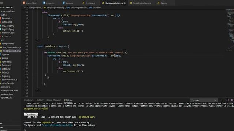
Task: Click the ./src/App.js path in terminal
Action: (x=31, y=114)
